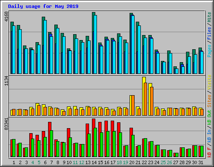
Task: Click the orange sites bar for day 22
Action: tap(145, 99)
